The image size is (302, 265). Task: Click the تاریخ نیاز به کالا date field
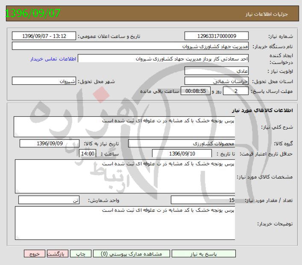click(x=50, y=144)
